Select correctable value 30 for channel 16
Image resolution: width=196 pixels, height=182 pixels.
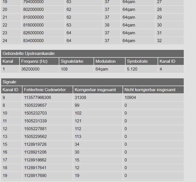click(77, 152)
